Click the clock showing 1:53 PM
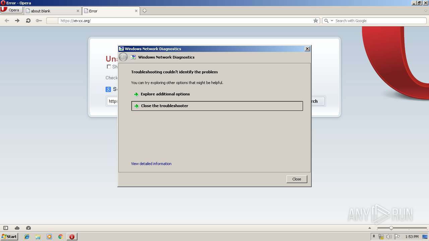This screenshot has width=429, height=241. (x=412, y=237)
